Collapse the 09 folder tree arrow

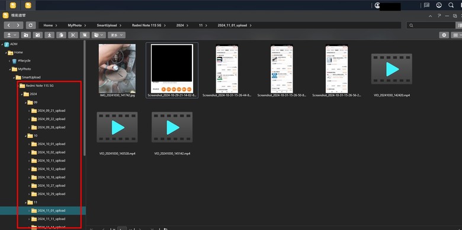pos(25,102)
